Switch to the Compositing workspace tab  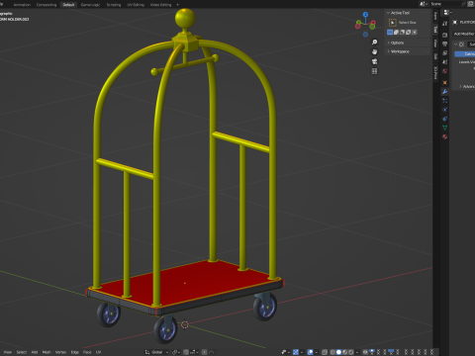tap(47, 5)
